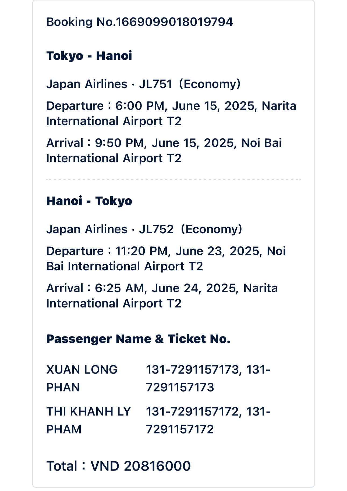Select passenger name XUAN LONG PHAN
This screenshot has height=491, width=347.
point(82,378)
